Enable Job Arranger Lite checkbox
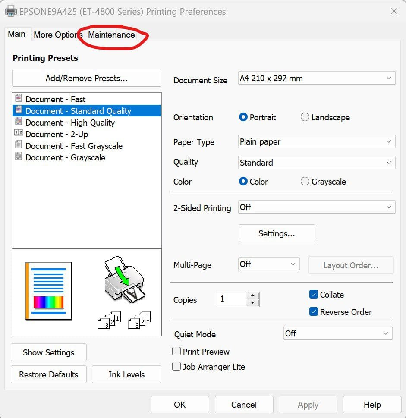This screenshot has width=406, height=418. (176, 366)
